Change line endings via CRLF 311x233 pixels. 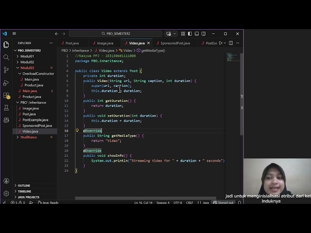tap(190, 202)
